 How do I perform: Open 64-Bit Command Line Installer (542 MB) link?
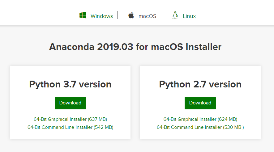pyautogui.click(x=70, y=127)
